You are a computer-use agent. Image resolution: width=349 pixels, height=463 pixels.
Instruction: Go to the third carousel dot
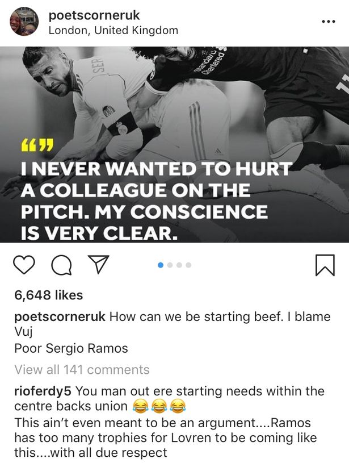[x=179, y=265]
